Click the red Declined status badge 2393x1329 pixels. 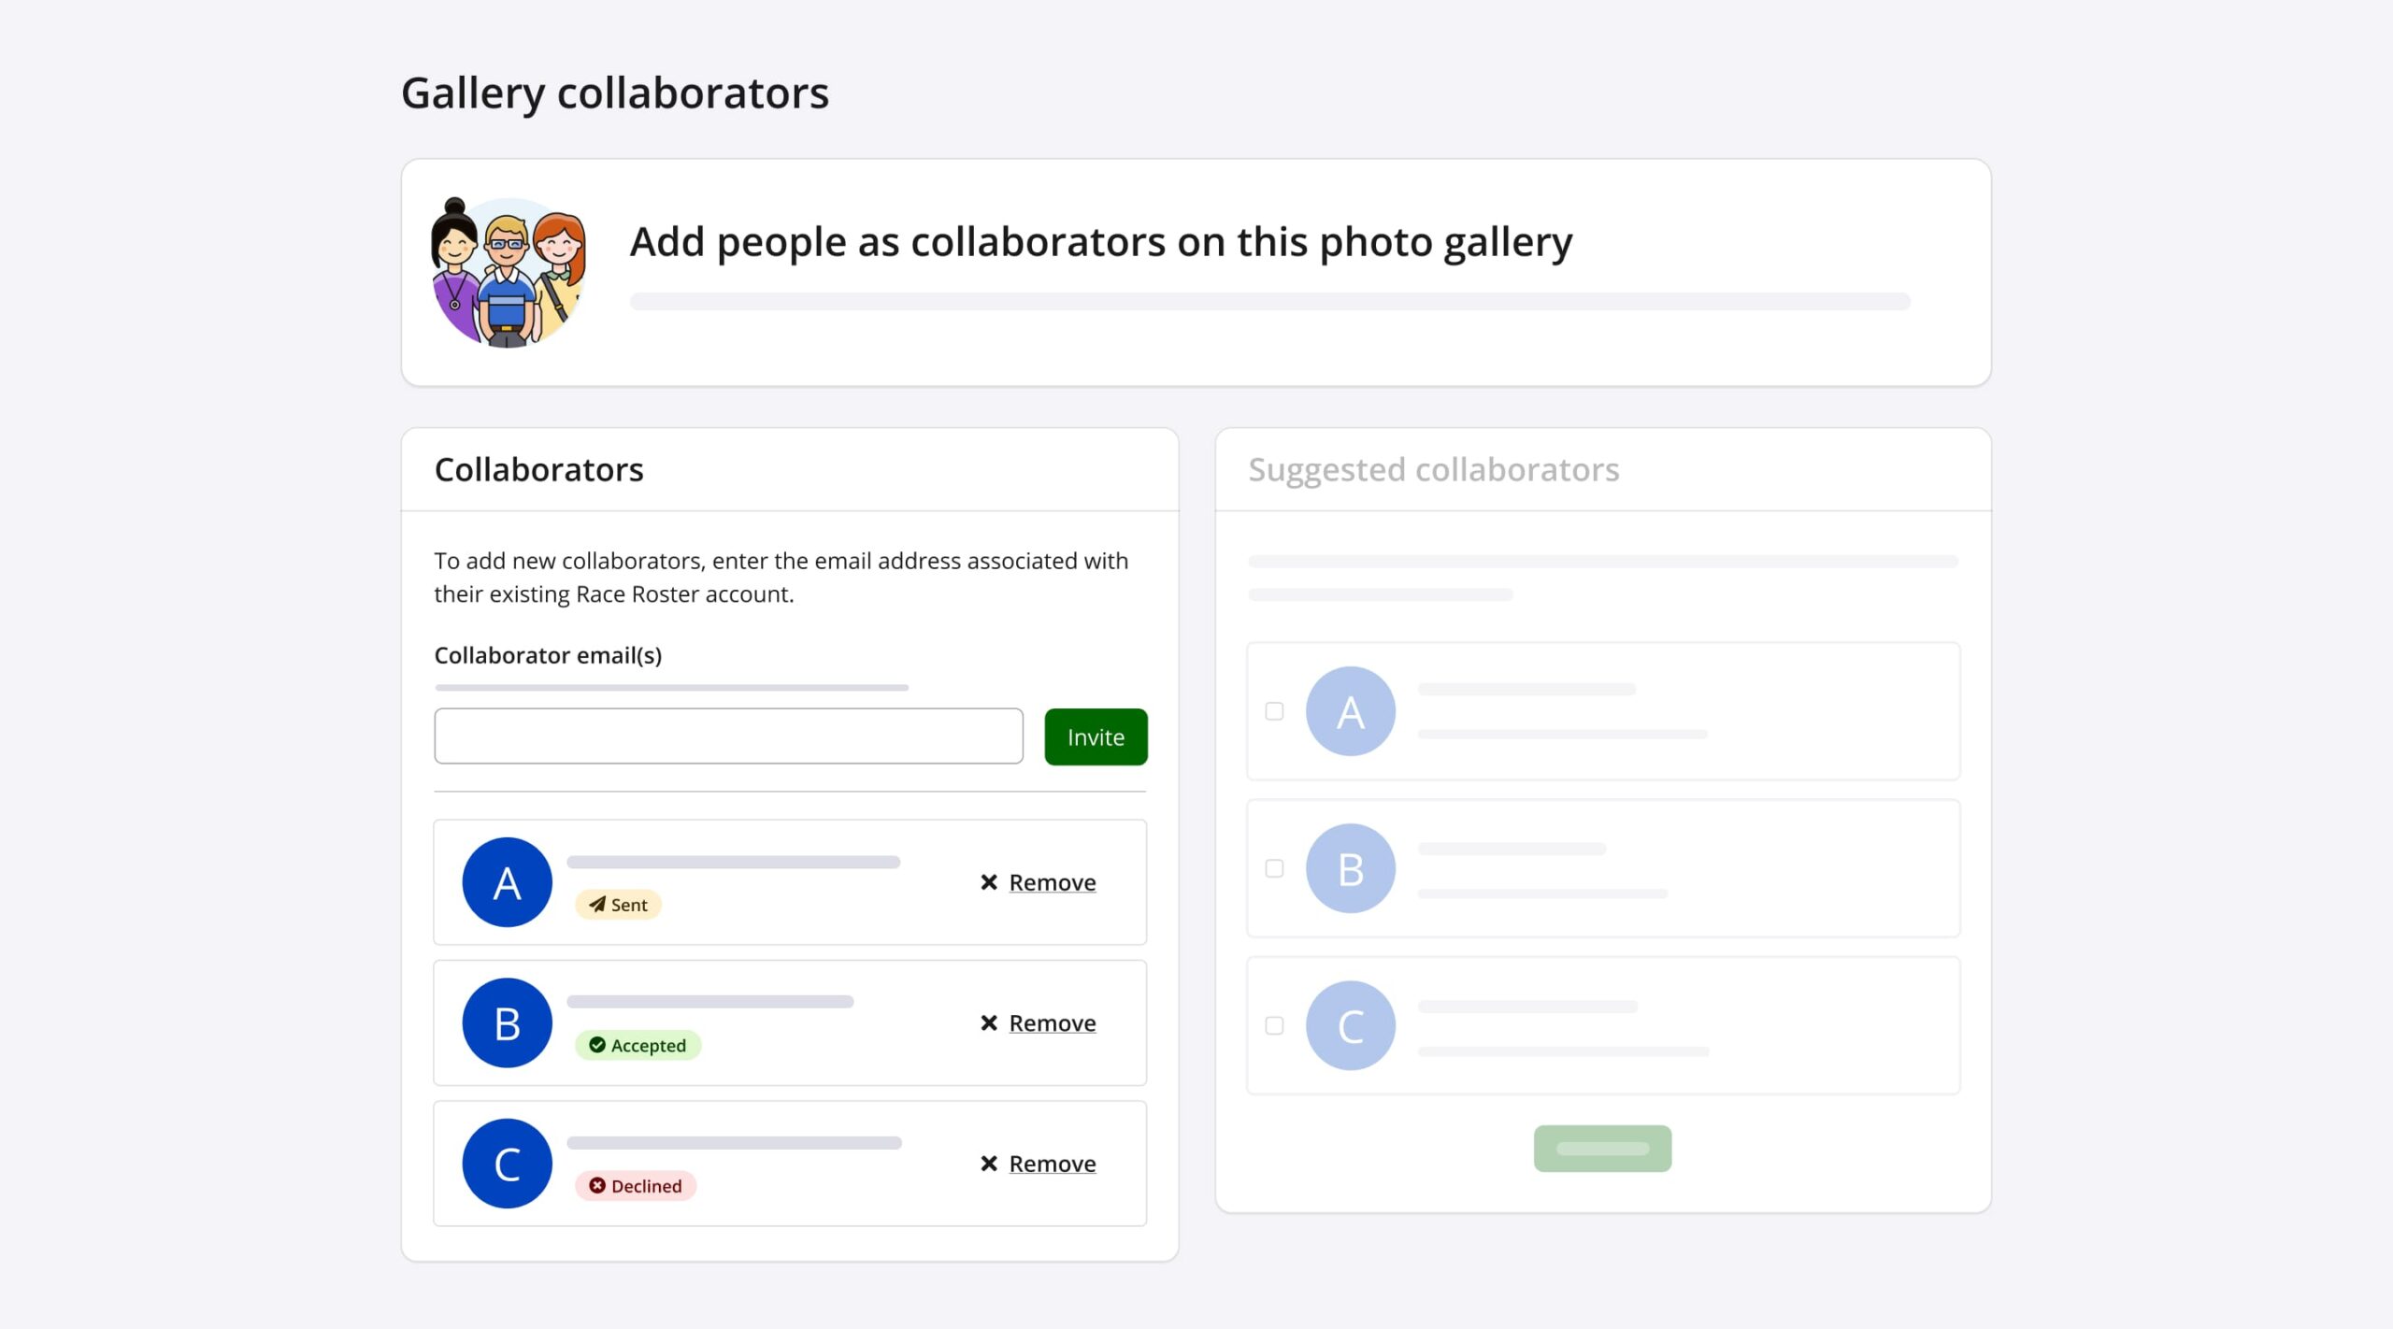[x=635, y=1186]
